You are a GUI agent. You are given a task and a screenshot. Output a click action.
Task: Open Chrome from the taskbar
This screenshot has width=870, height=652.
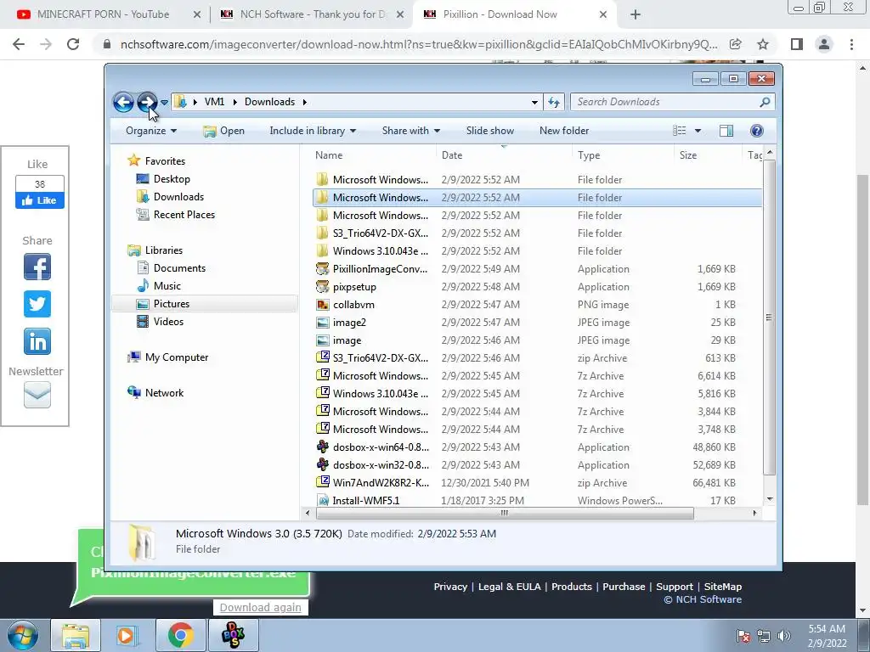pyautogui.click(x=180, y=635)
